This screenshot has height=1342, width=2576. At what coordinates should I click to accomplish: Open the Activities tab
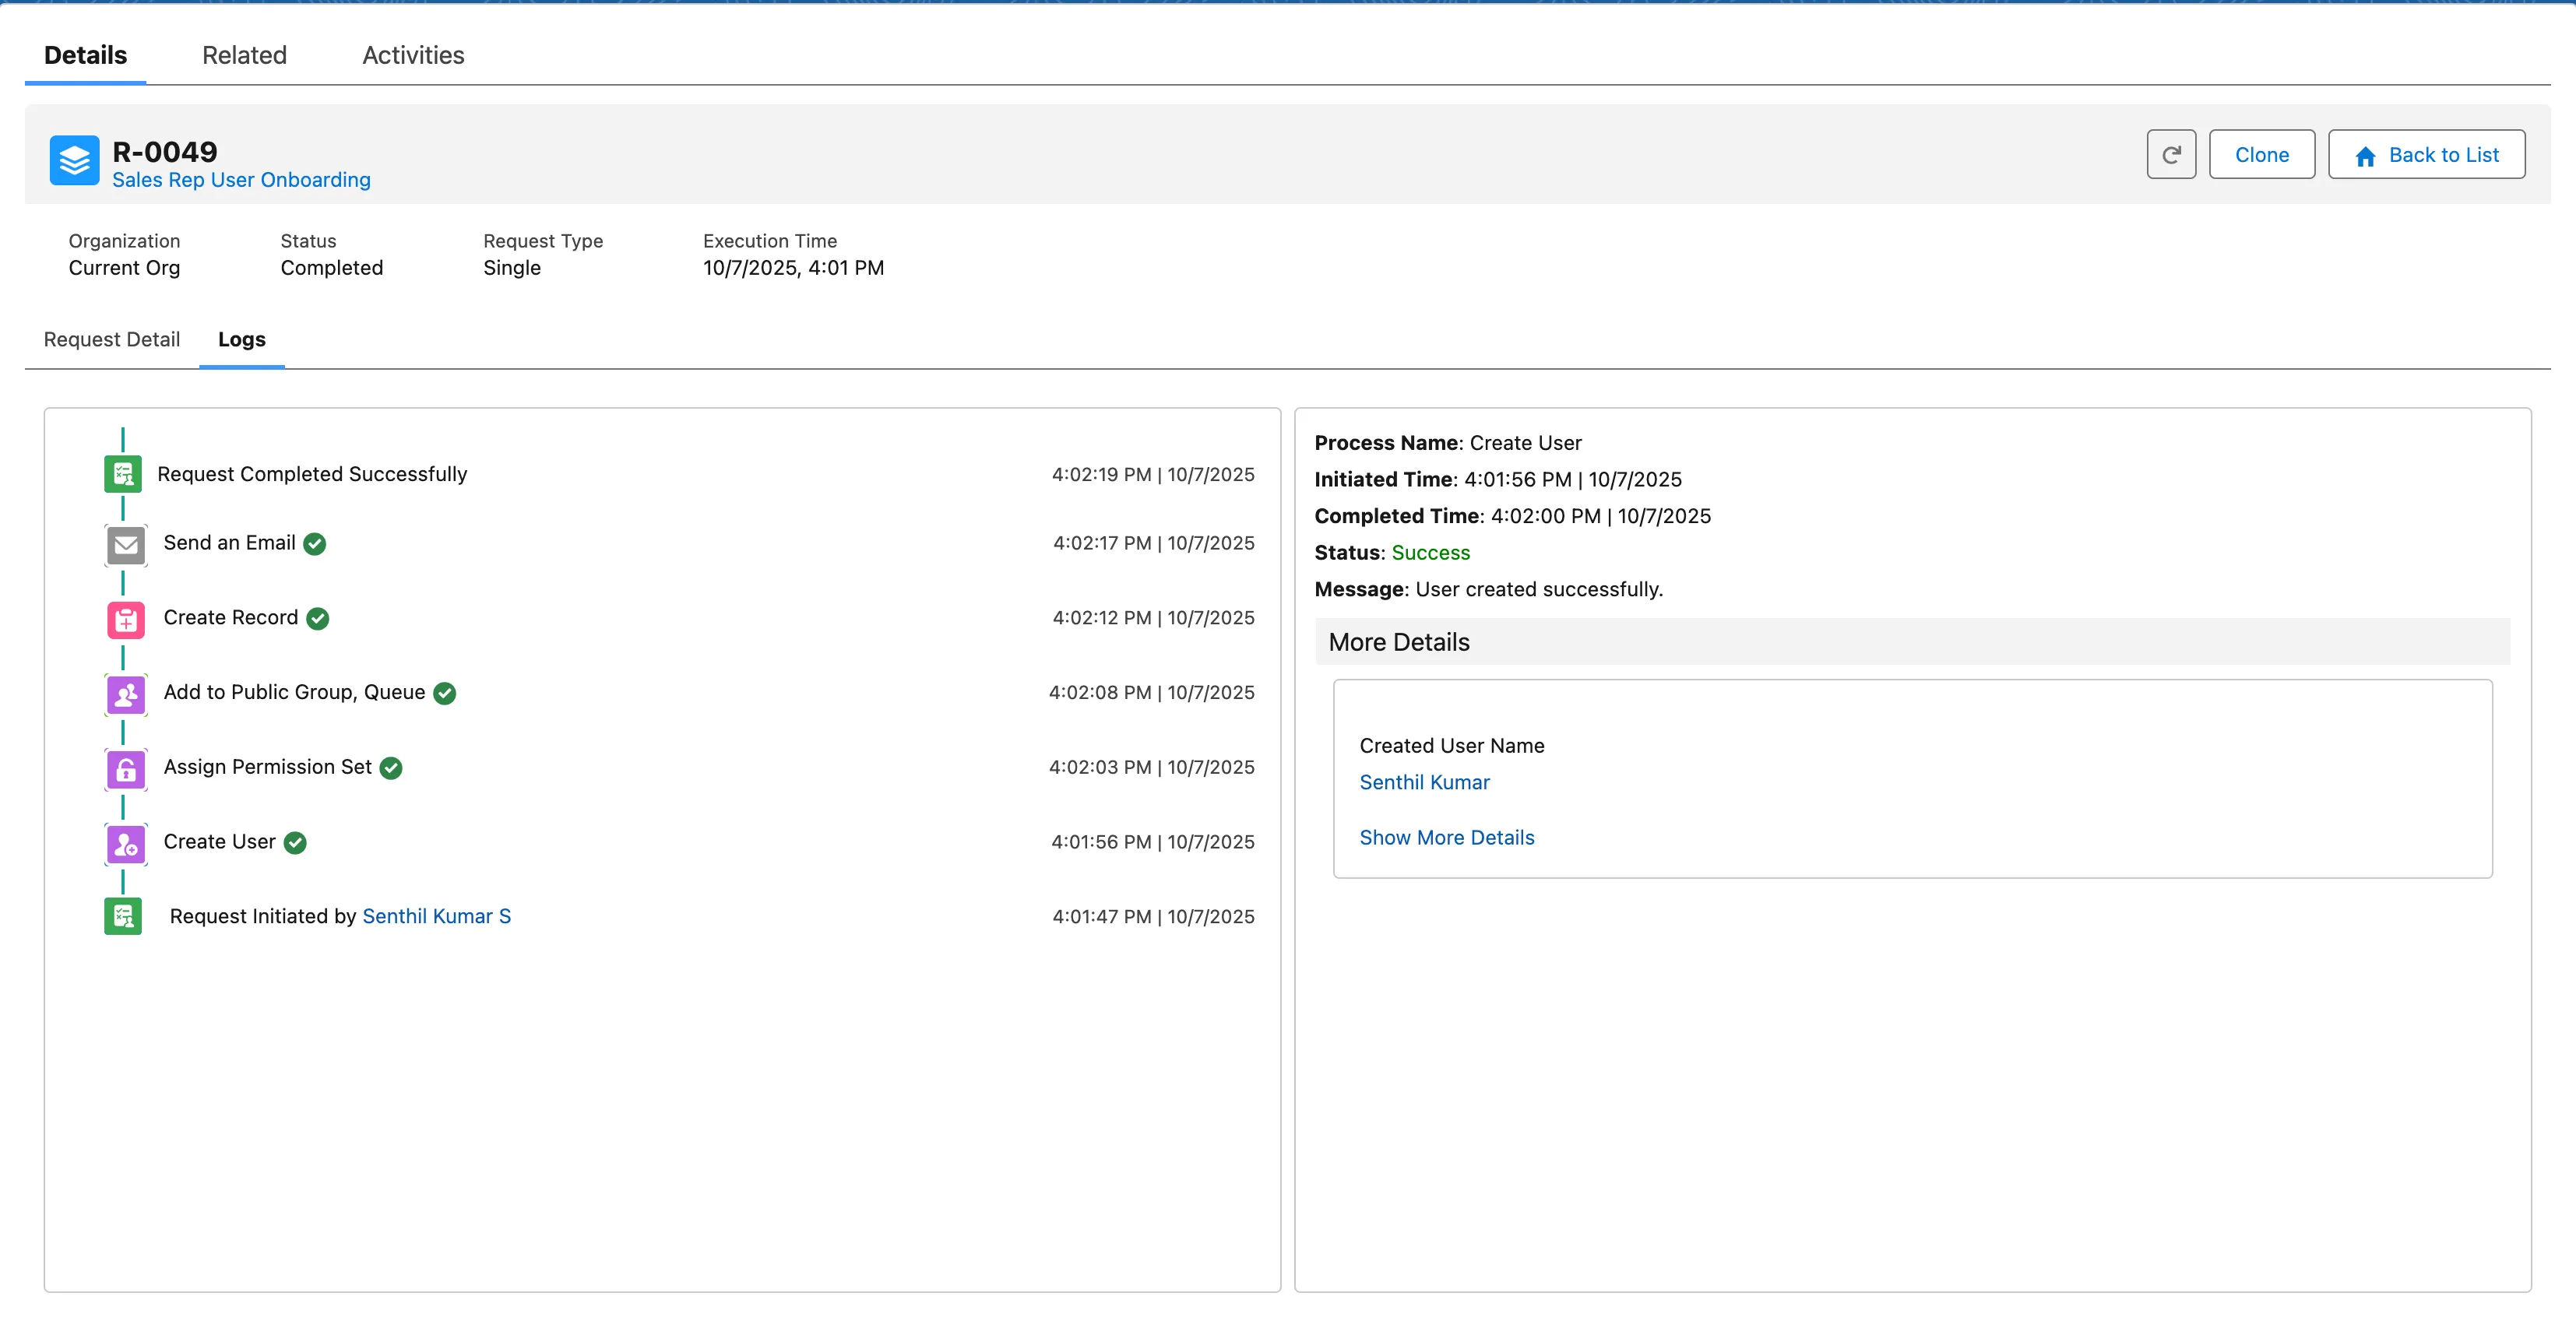tap(413, 55)
